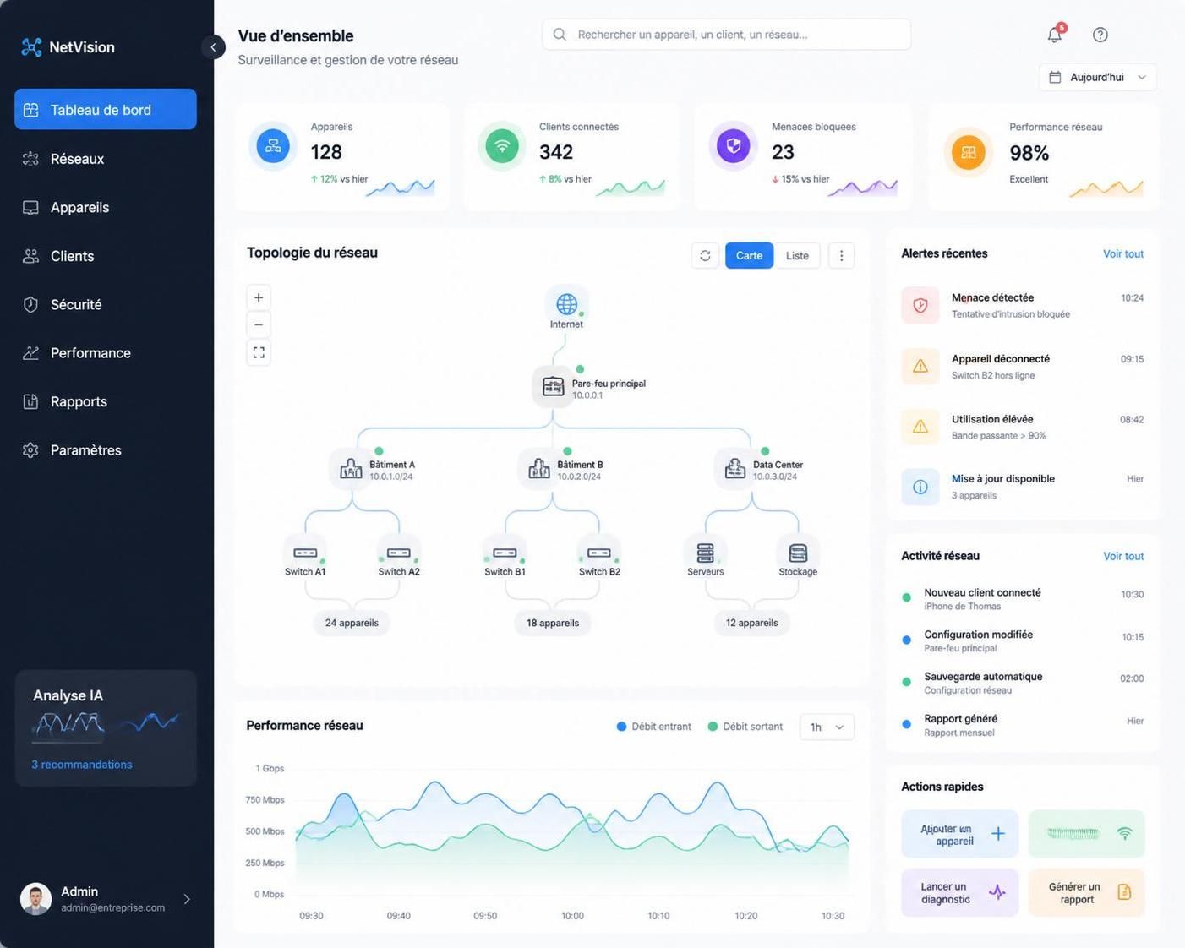Click the Clients connectés Wi-Fi icon
The width and height of the screenshot is (1185, 948).
[x=502, y=146]
